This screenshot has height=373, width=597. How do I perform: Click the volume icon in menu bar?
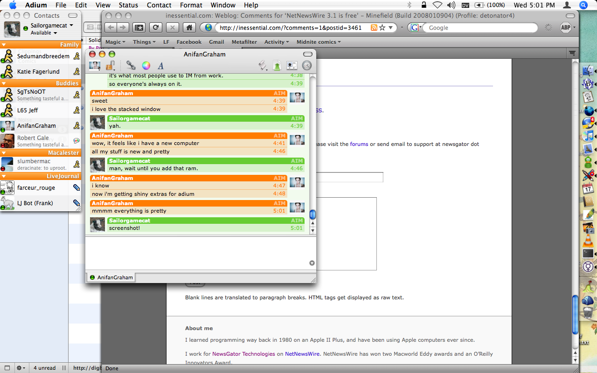[x=451, y=5]
